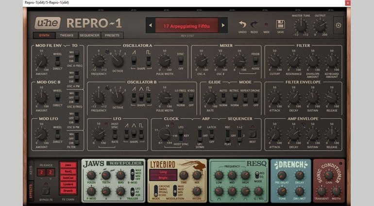Toggle Sequencer Rec/Play switch
Image resolution: width=374 pixels, height=206 pixels.
[227, 136]
